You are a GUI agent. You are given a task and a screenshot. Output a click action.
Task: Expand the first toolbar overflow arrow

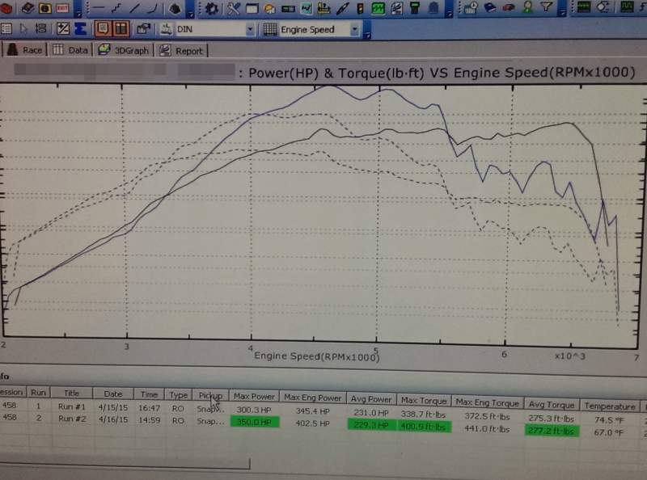click(77, 14)
